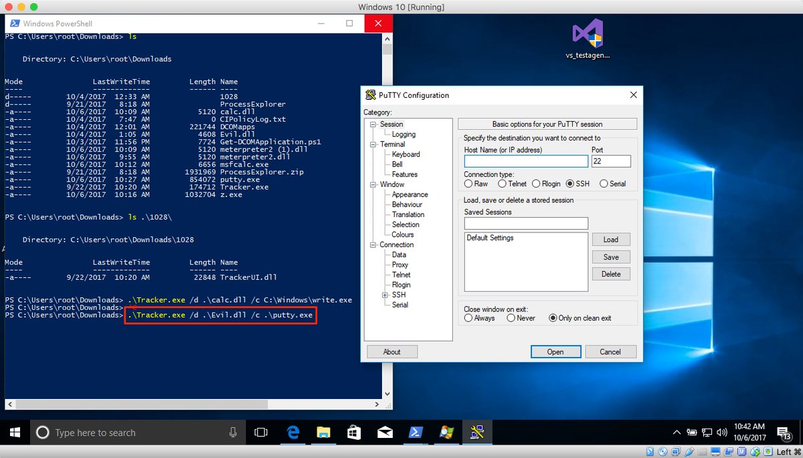803x458 pixels.
Task: Select the Colours category
Action: tap(401, 234)
